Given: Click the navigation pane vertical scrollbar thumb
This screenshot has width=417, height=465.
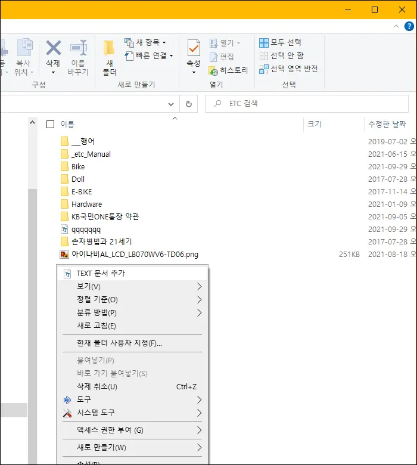Looking at the screenshot, I should click(33, 326).
